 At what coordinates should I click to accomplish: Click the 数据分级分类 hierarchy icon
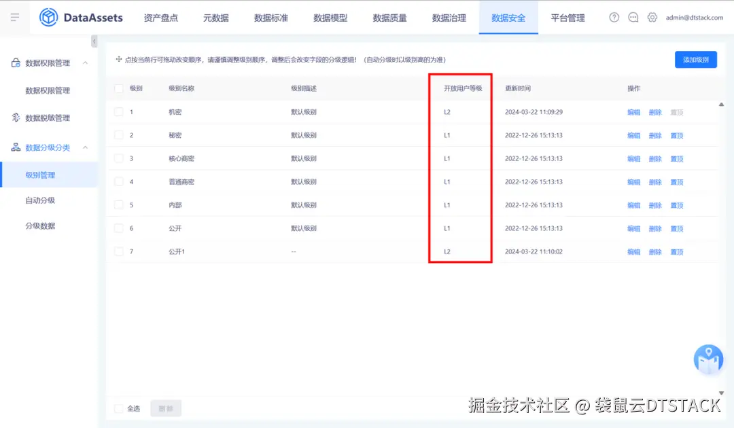[16, 147]
